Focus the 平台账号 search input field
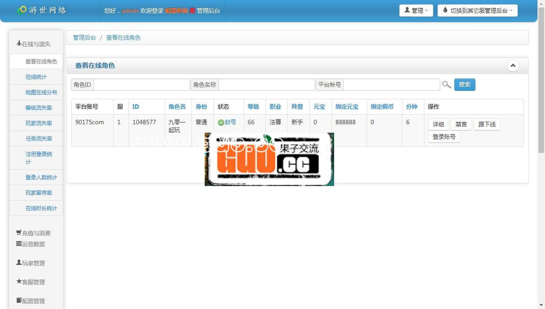The width and height of the screenshot is (545, 309). coord(392,85)
